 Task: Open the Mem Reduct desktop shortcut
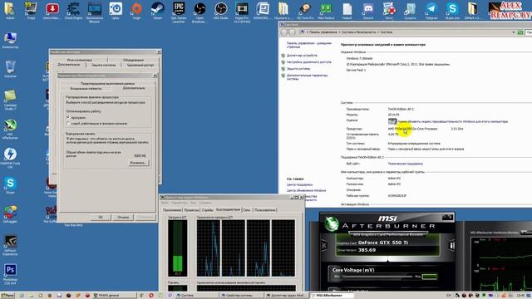[x=326, y=10]
